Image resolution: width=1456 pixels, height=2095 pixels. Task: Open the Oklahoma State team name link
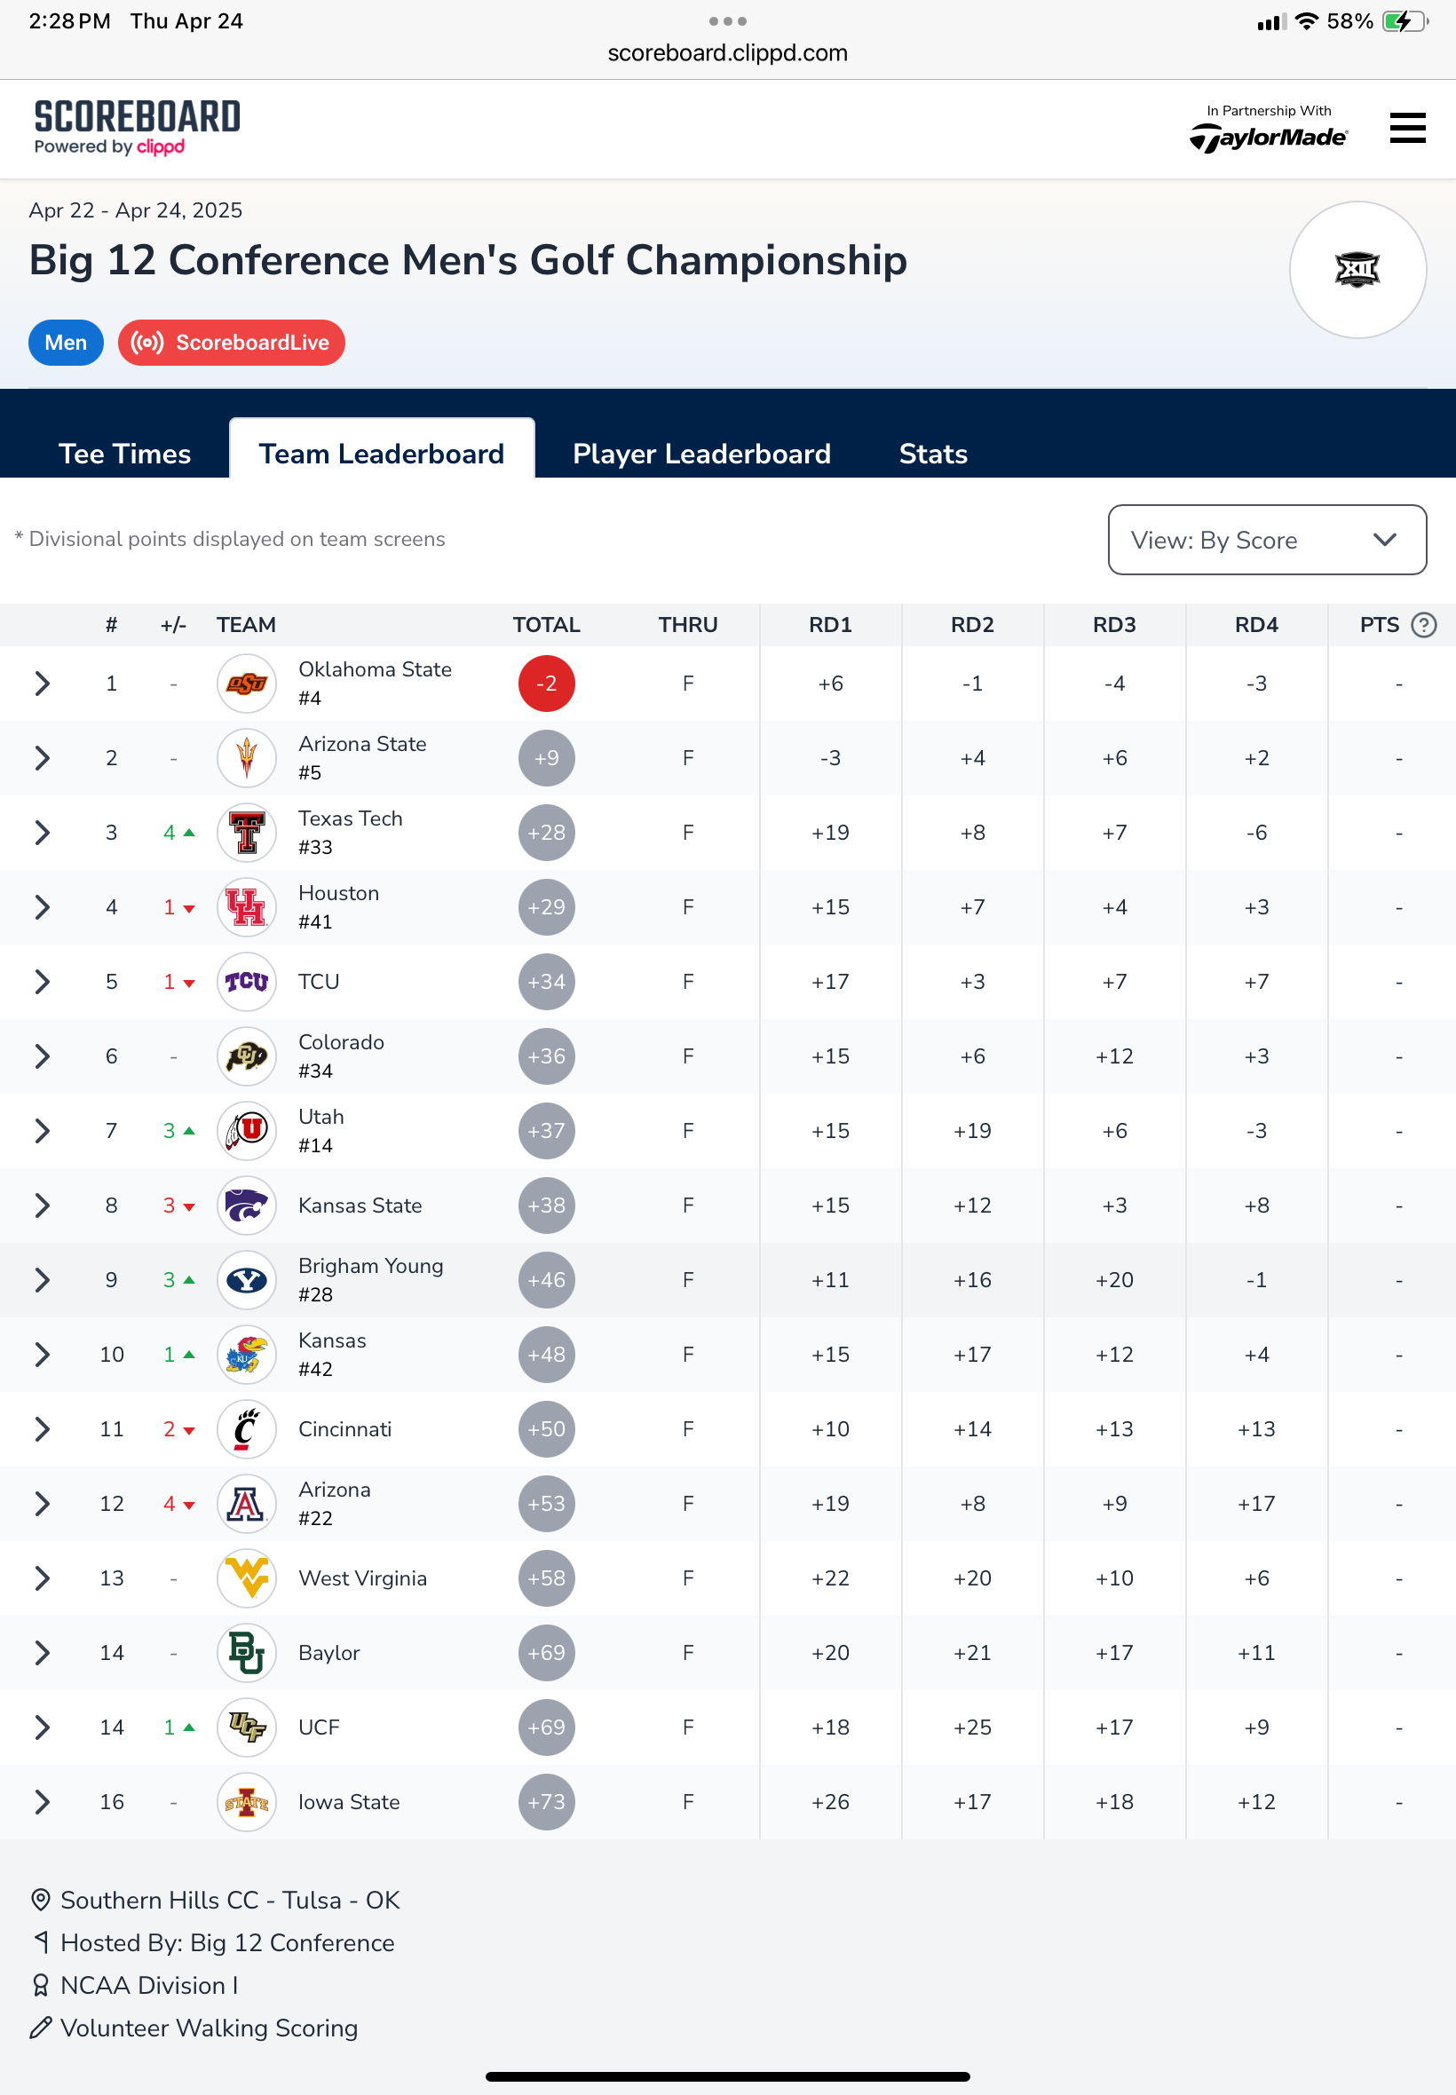375,669
